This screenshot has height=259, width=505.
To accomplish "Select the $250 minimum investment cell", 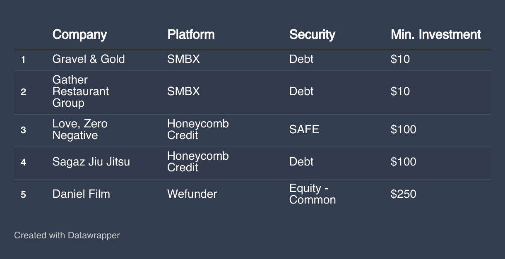I will click(403, 194).
